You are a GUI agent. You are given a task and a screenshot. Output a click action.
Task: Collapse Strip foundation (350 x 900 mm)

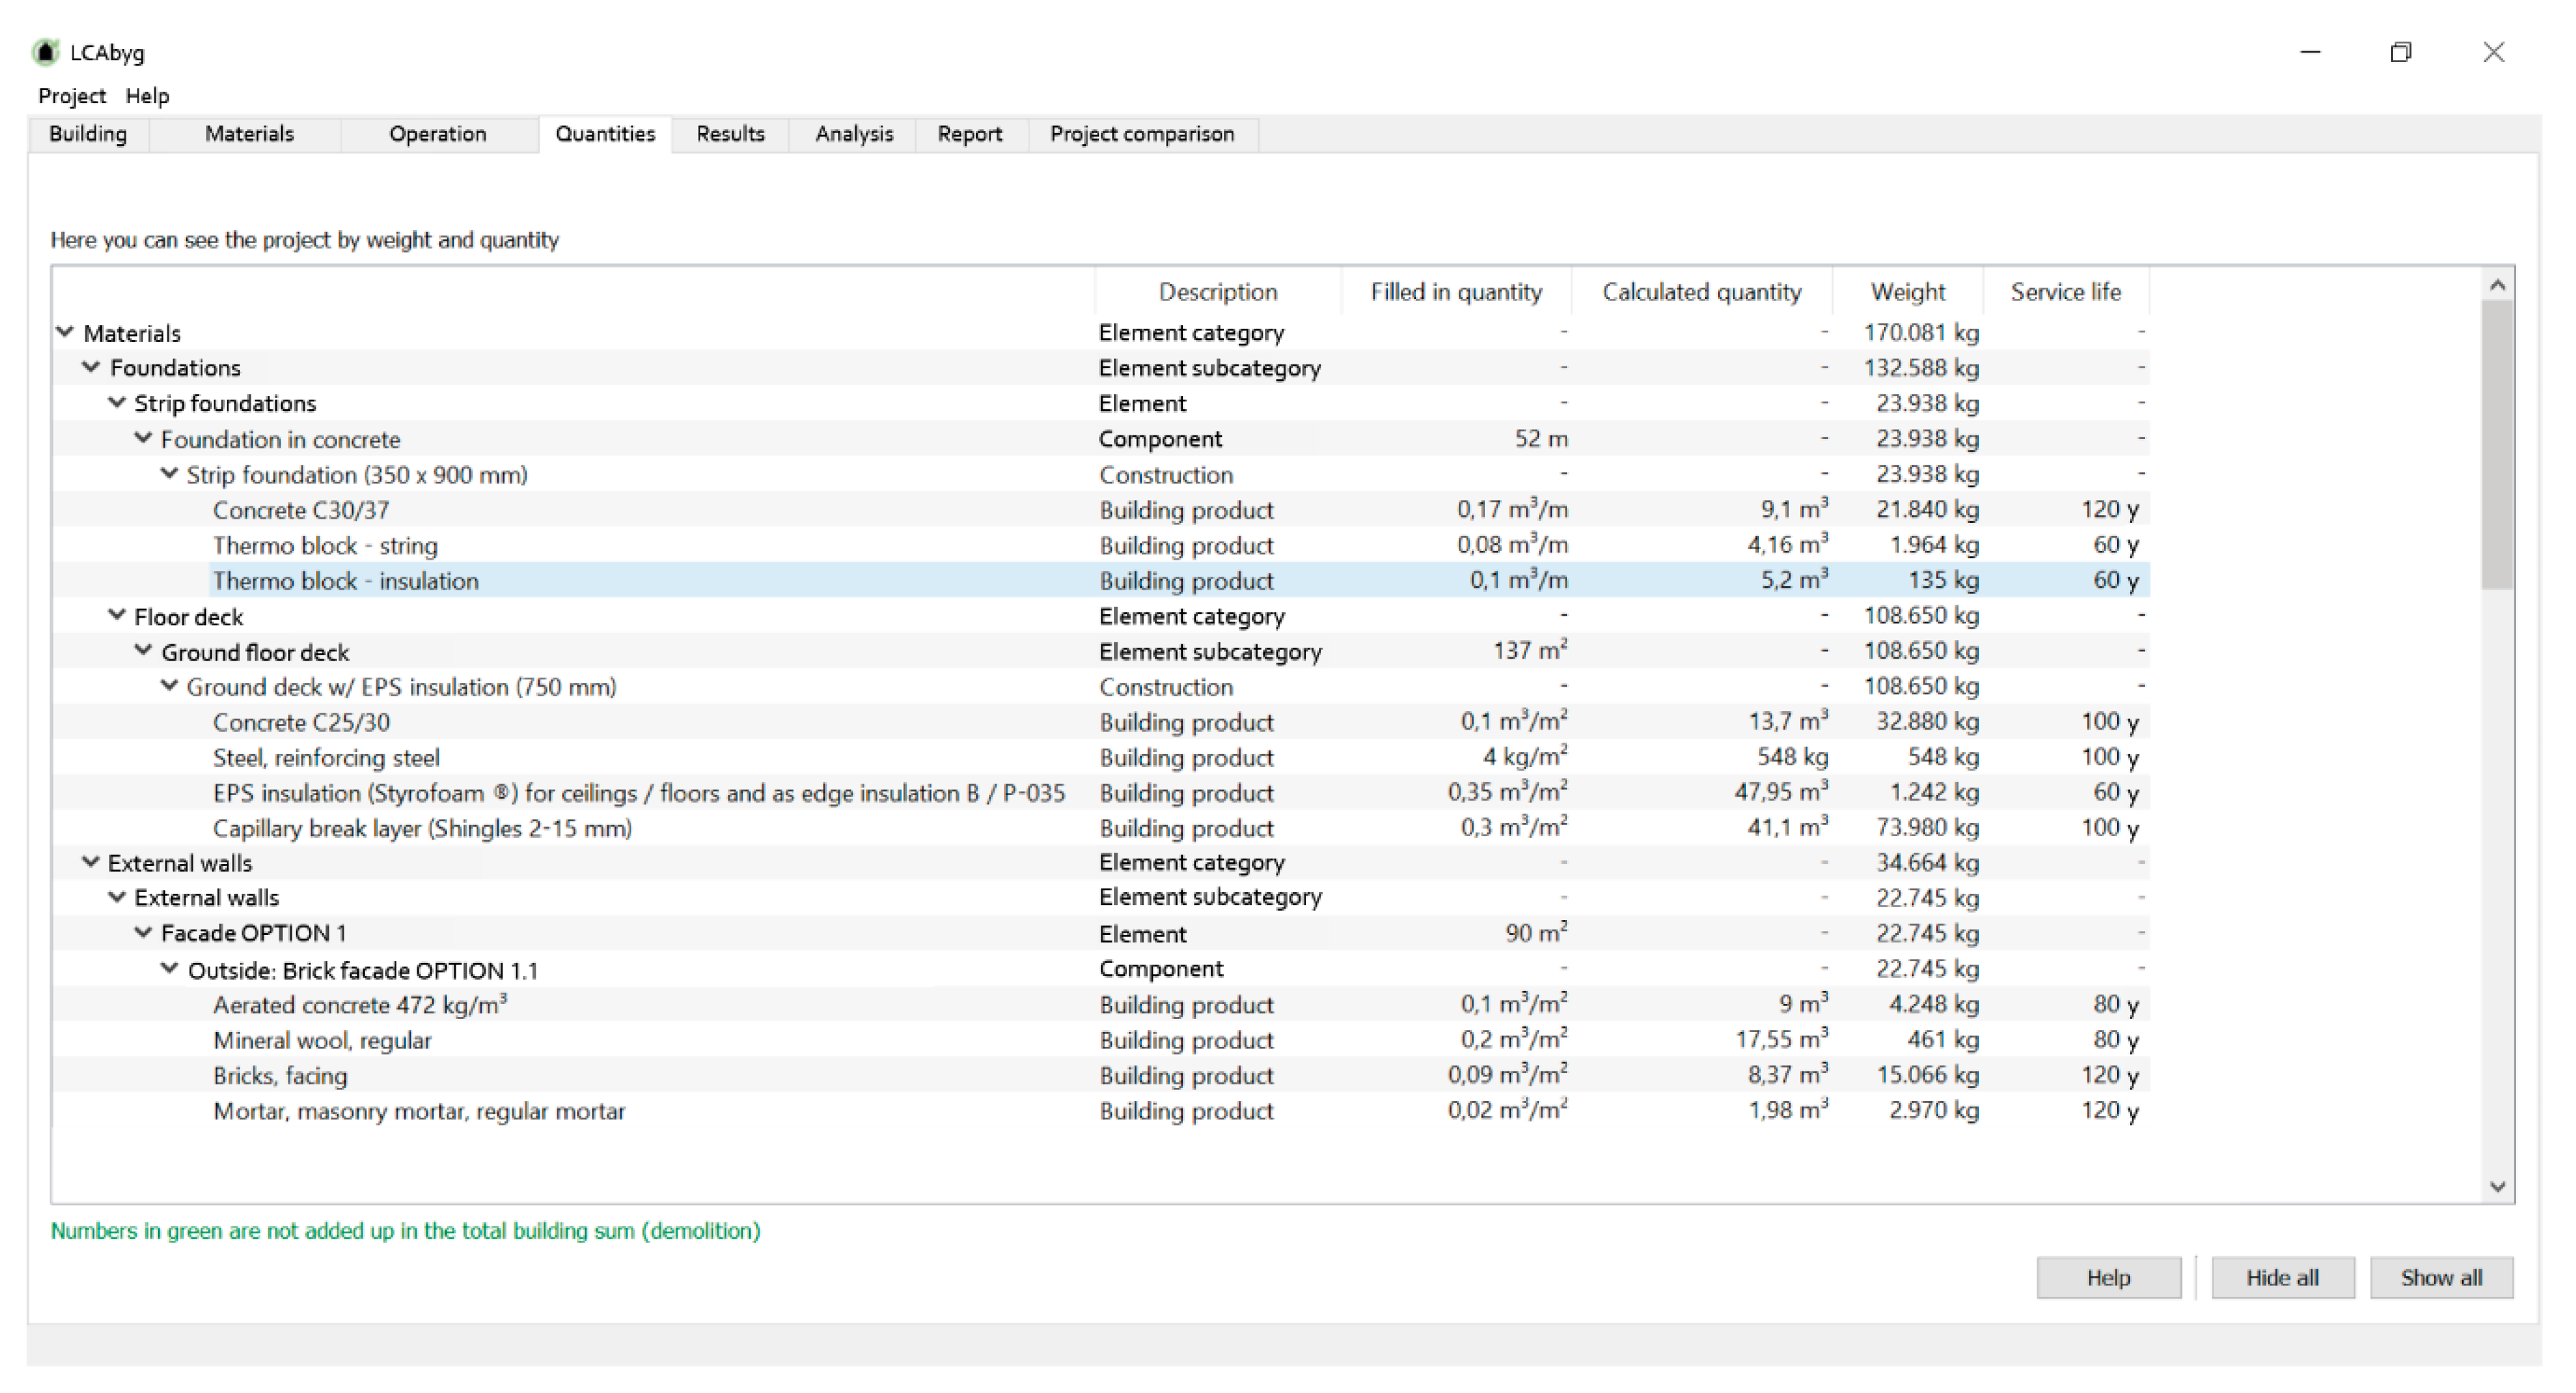point(169,474)
